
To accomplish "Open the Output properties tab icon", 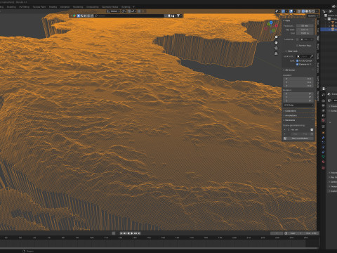I will [324, 105].
